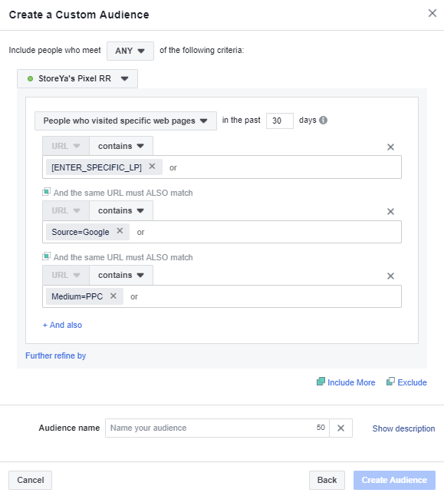Delete the Source=Google URL rule row

pyautogui.click(x=390, y=212)
